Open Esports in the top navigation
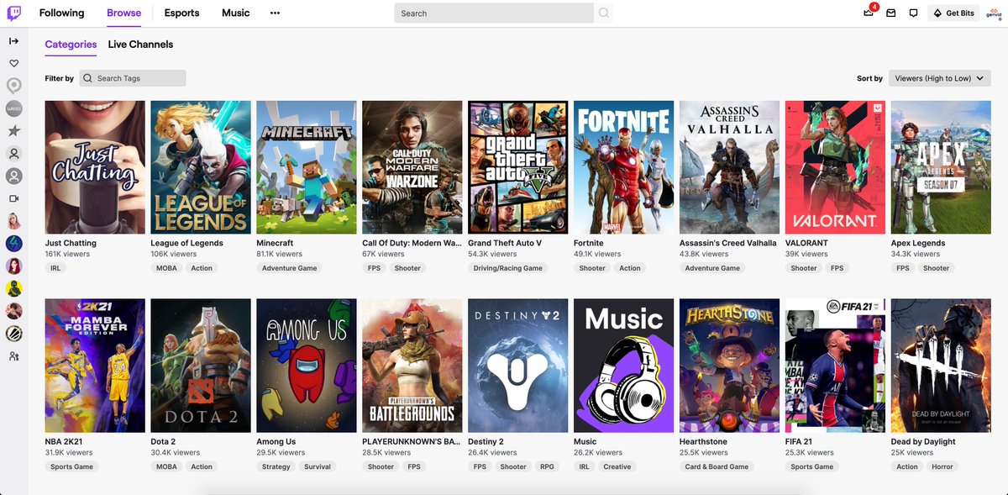The height and width of the screenshot is (495, 1008). [181, 13]
